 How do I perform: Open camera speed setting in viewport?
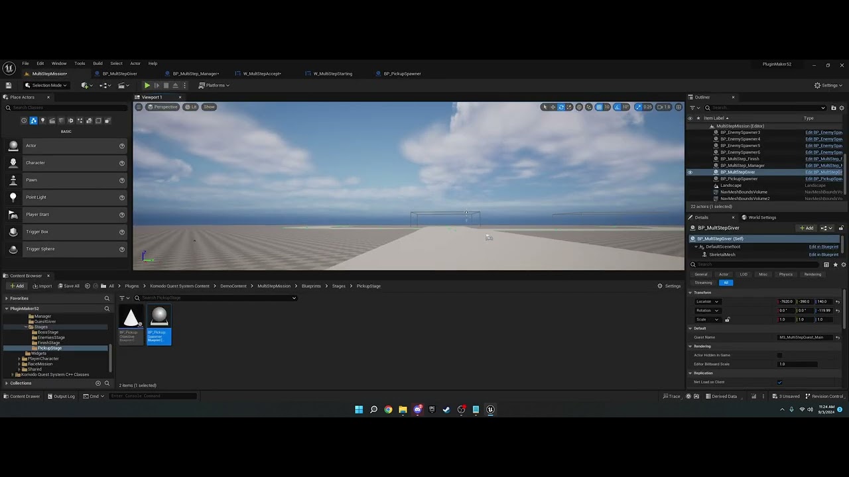point(664,107)
